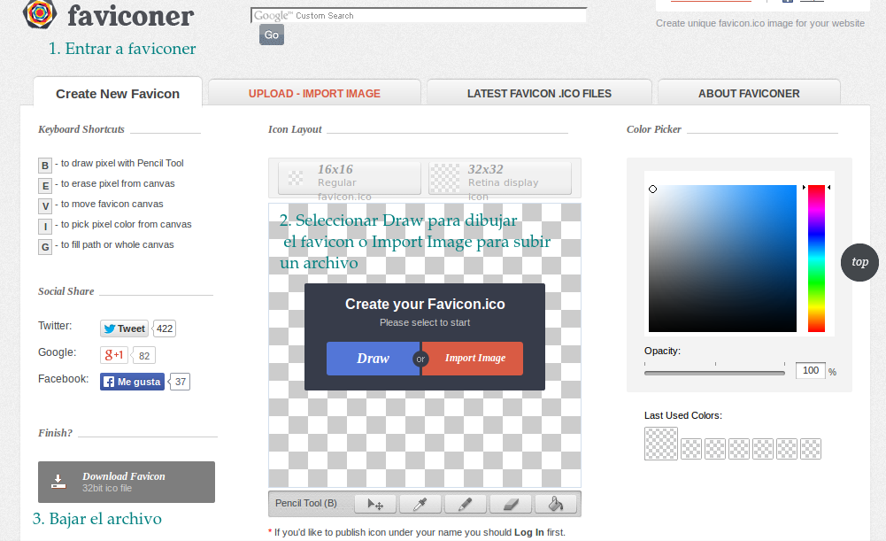Image resolution: width=886 pixels, height=541 pixels.
Task: Click the faviconer logo icon
Action: pos(41,13)
